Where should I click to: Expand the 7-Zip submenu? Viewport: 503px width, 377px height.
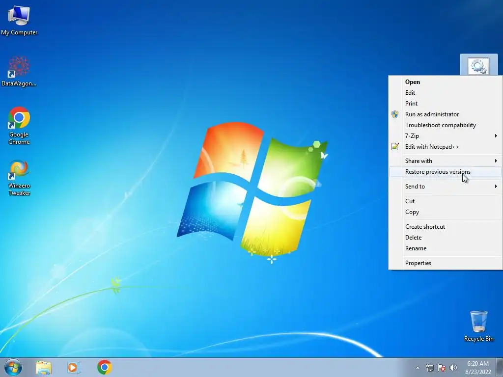tap(446, 136)
